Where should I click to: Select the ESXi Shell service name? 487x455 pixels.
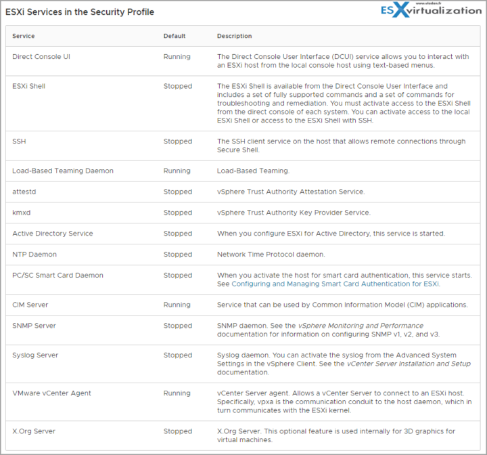pos(29,86)
